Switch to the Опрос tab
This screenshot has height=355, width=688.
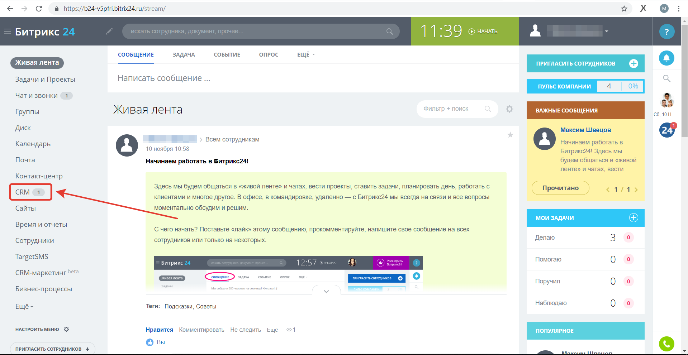tap(269, 54)
